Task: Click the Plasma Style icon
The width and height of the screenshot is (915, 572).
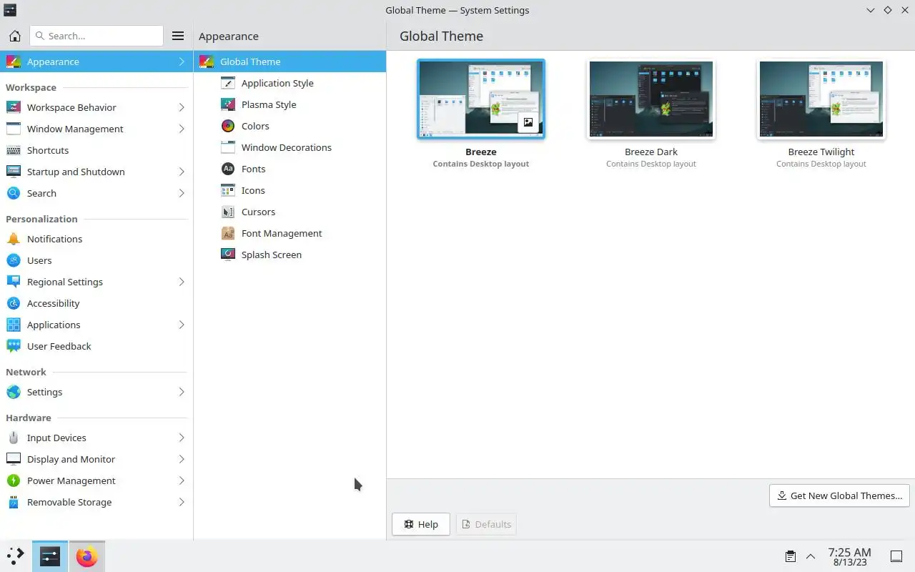Action: coord(228,104)
